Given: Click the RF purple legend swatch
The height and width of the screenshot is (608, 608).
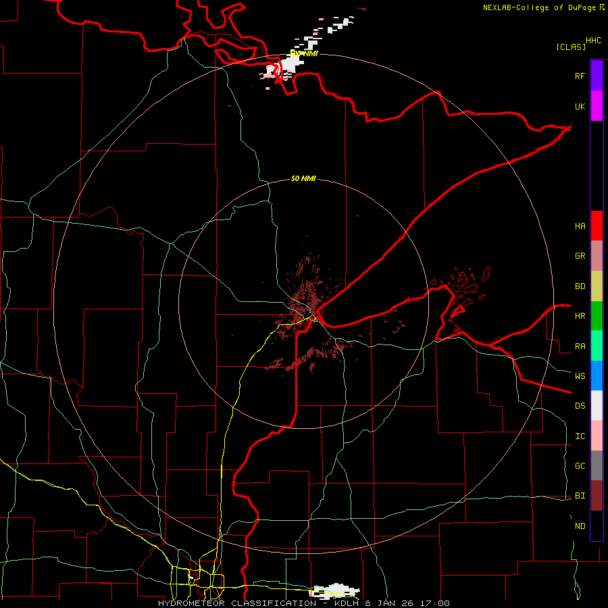Looking at the screenshot, I should click(597, 76).
